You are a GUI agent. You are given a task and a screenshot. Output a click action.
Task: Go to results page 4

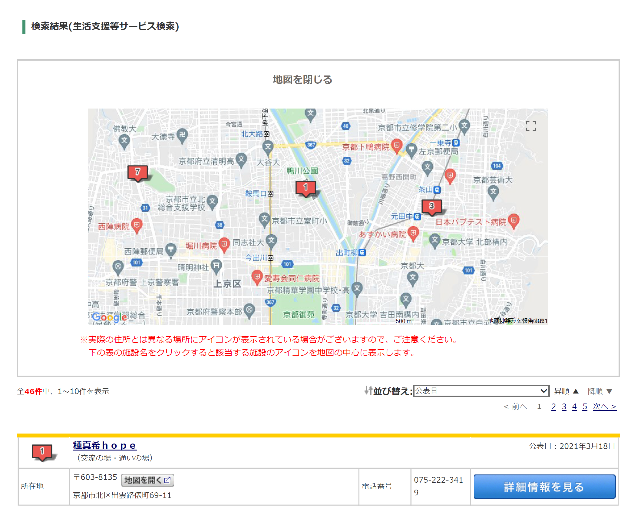pos(574,407)
